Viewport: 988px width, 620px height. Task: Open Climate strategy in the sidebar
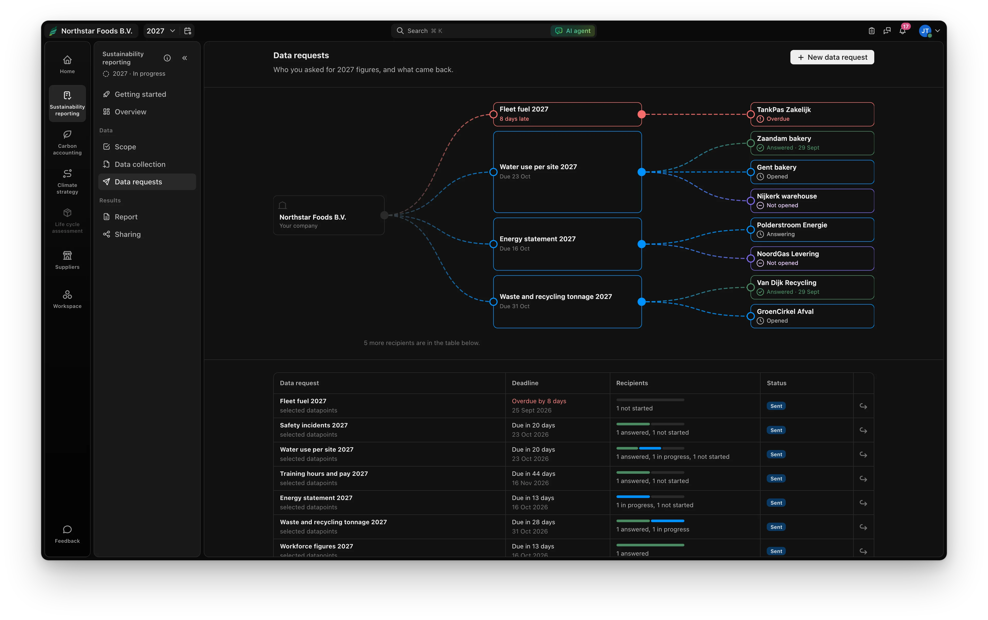pos(67,181)
